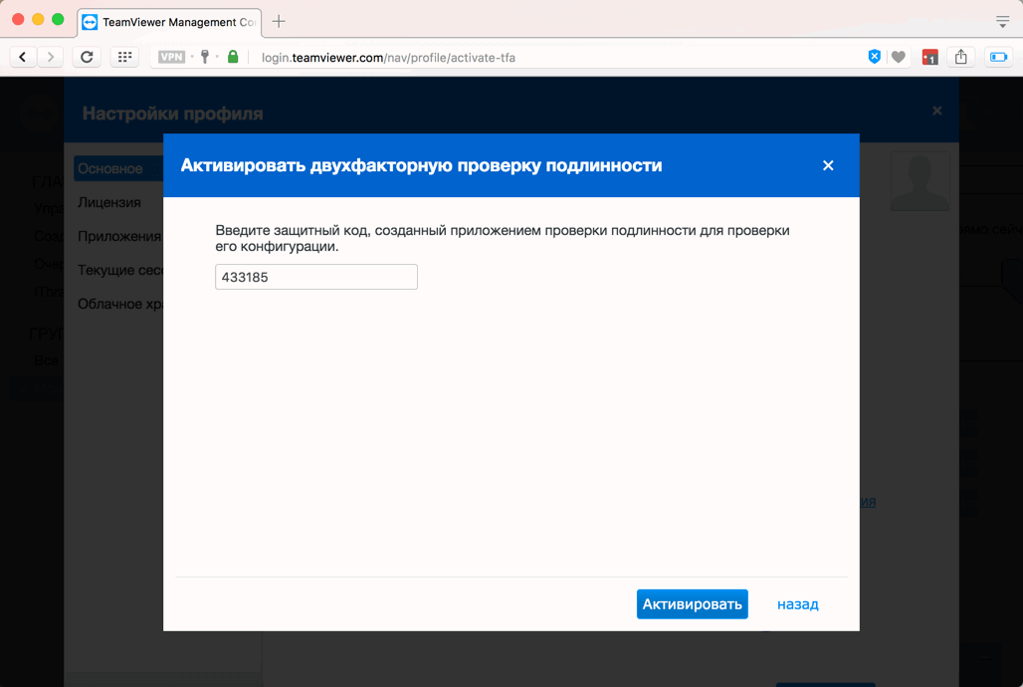Viewport: 1023px width, 687px height.
Task: Click the green fullscreen window button
Action: [x=58, y=20]
